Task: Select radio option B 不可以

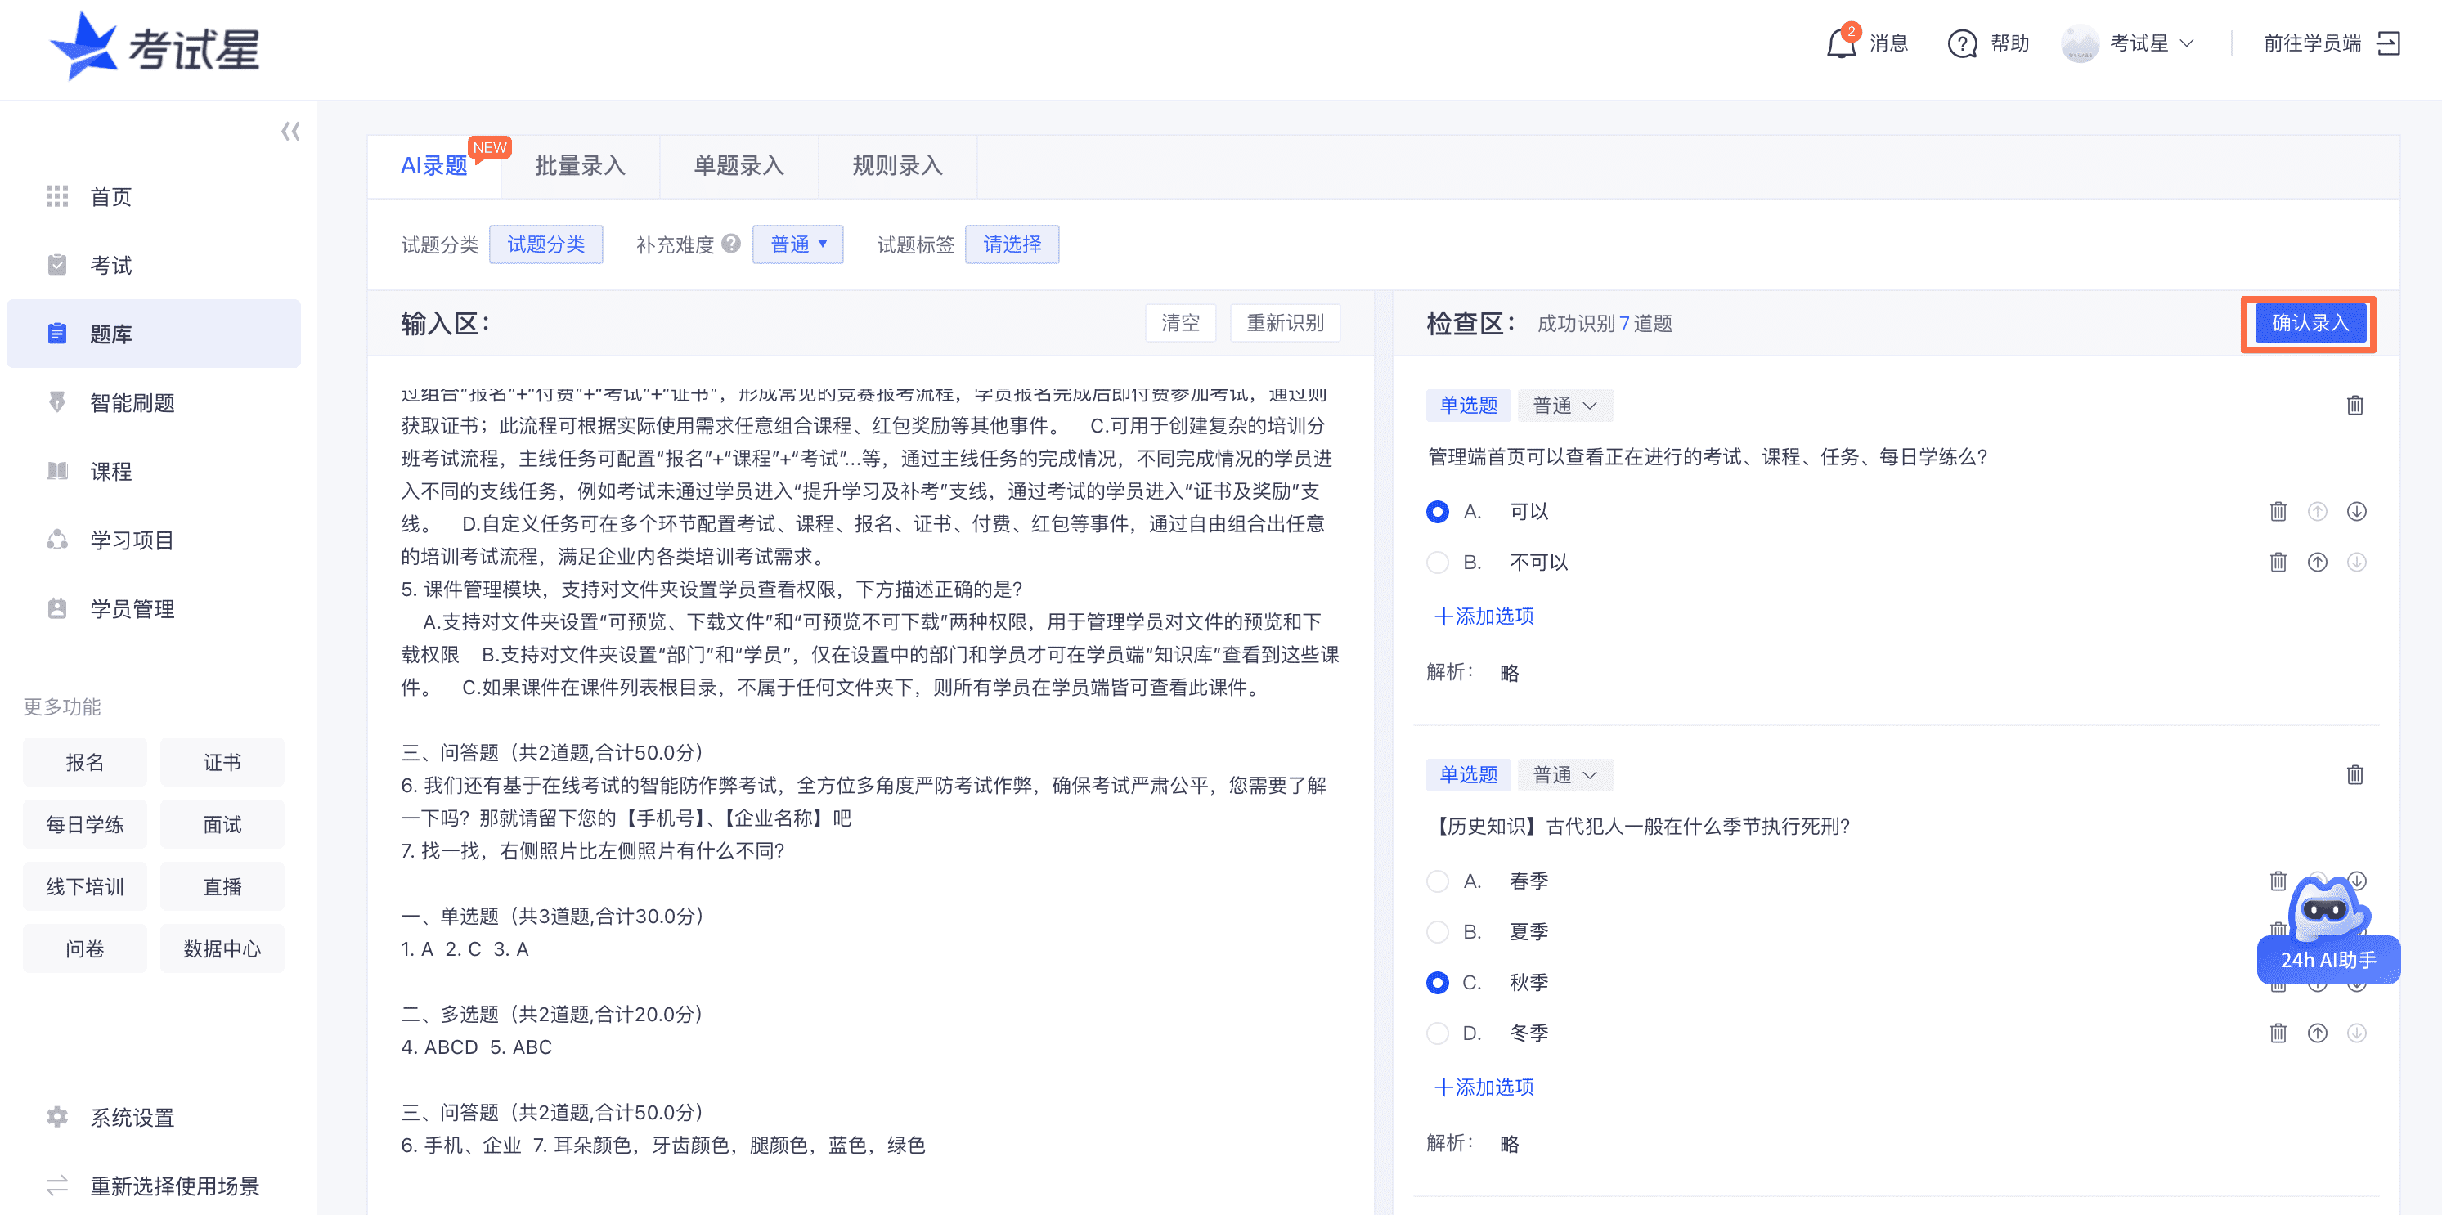Action: 1437,562
